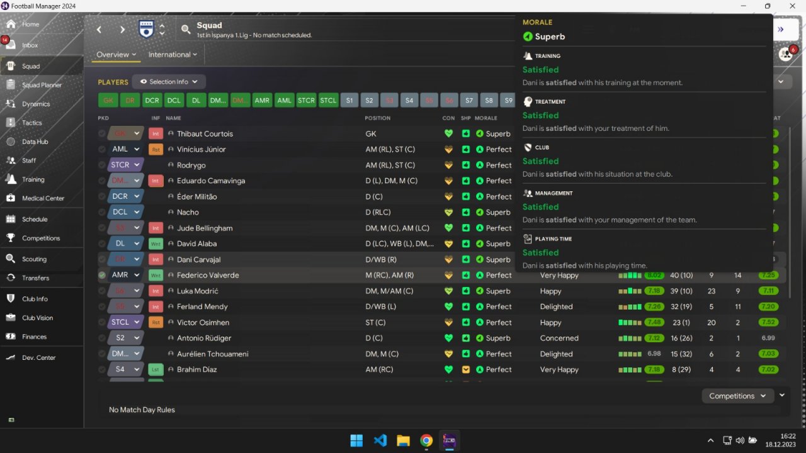Open Federico Valverde's player profile
Image resolution: width=806 pixels, height=453 pixels.
(x=208, y=275)
